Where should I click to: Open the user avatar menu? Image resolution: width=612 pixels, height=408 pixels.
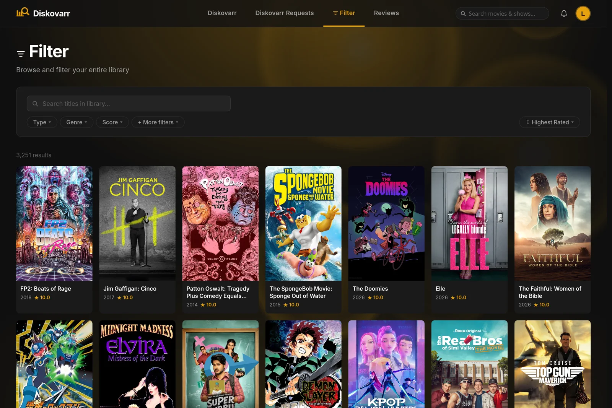click(583, 13)
